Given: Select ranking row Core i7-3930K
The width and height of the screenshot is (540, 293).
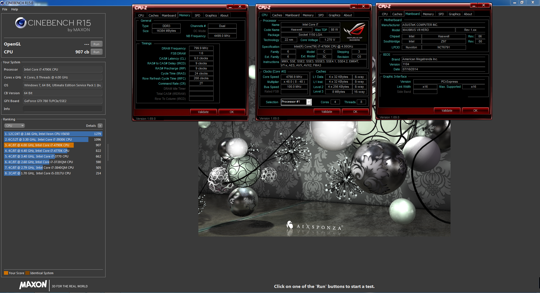Looking at the screenshot, I should pos(53,139).
